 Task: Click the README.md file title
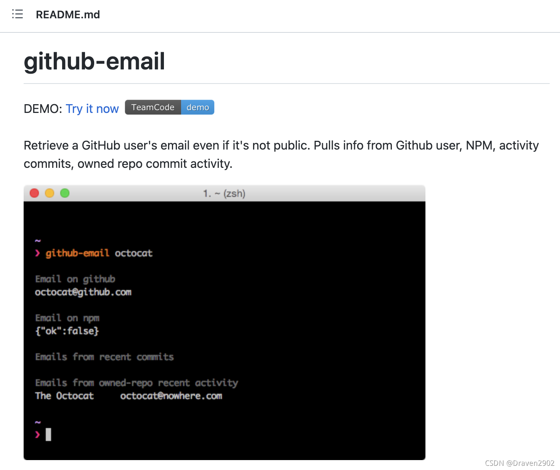68,14
